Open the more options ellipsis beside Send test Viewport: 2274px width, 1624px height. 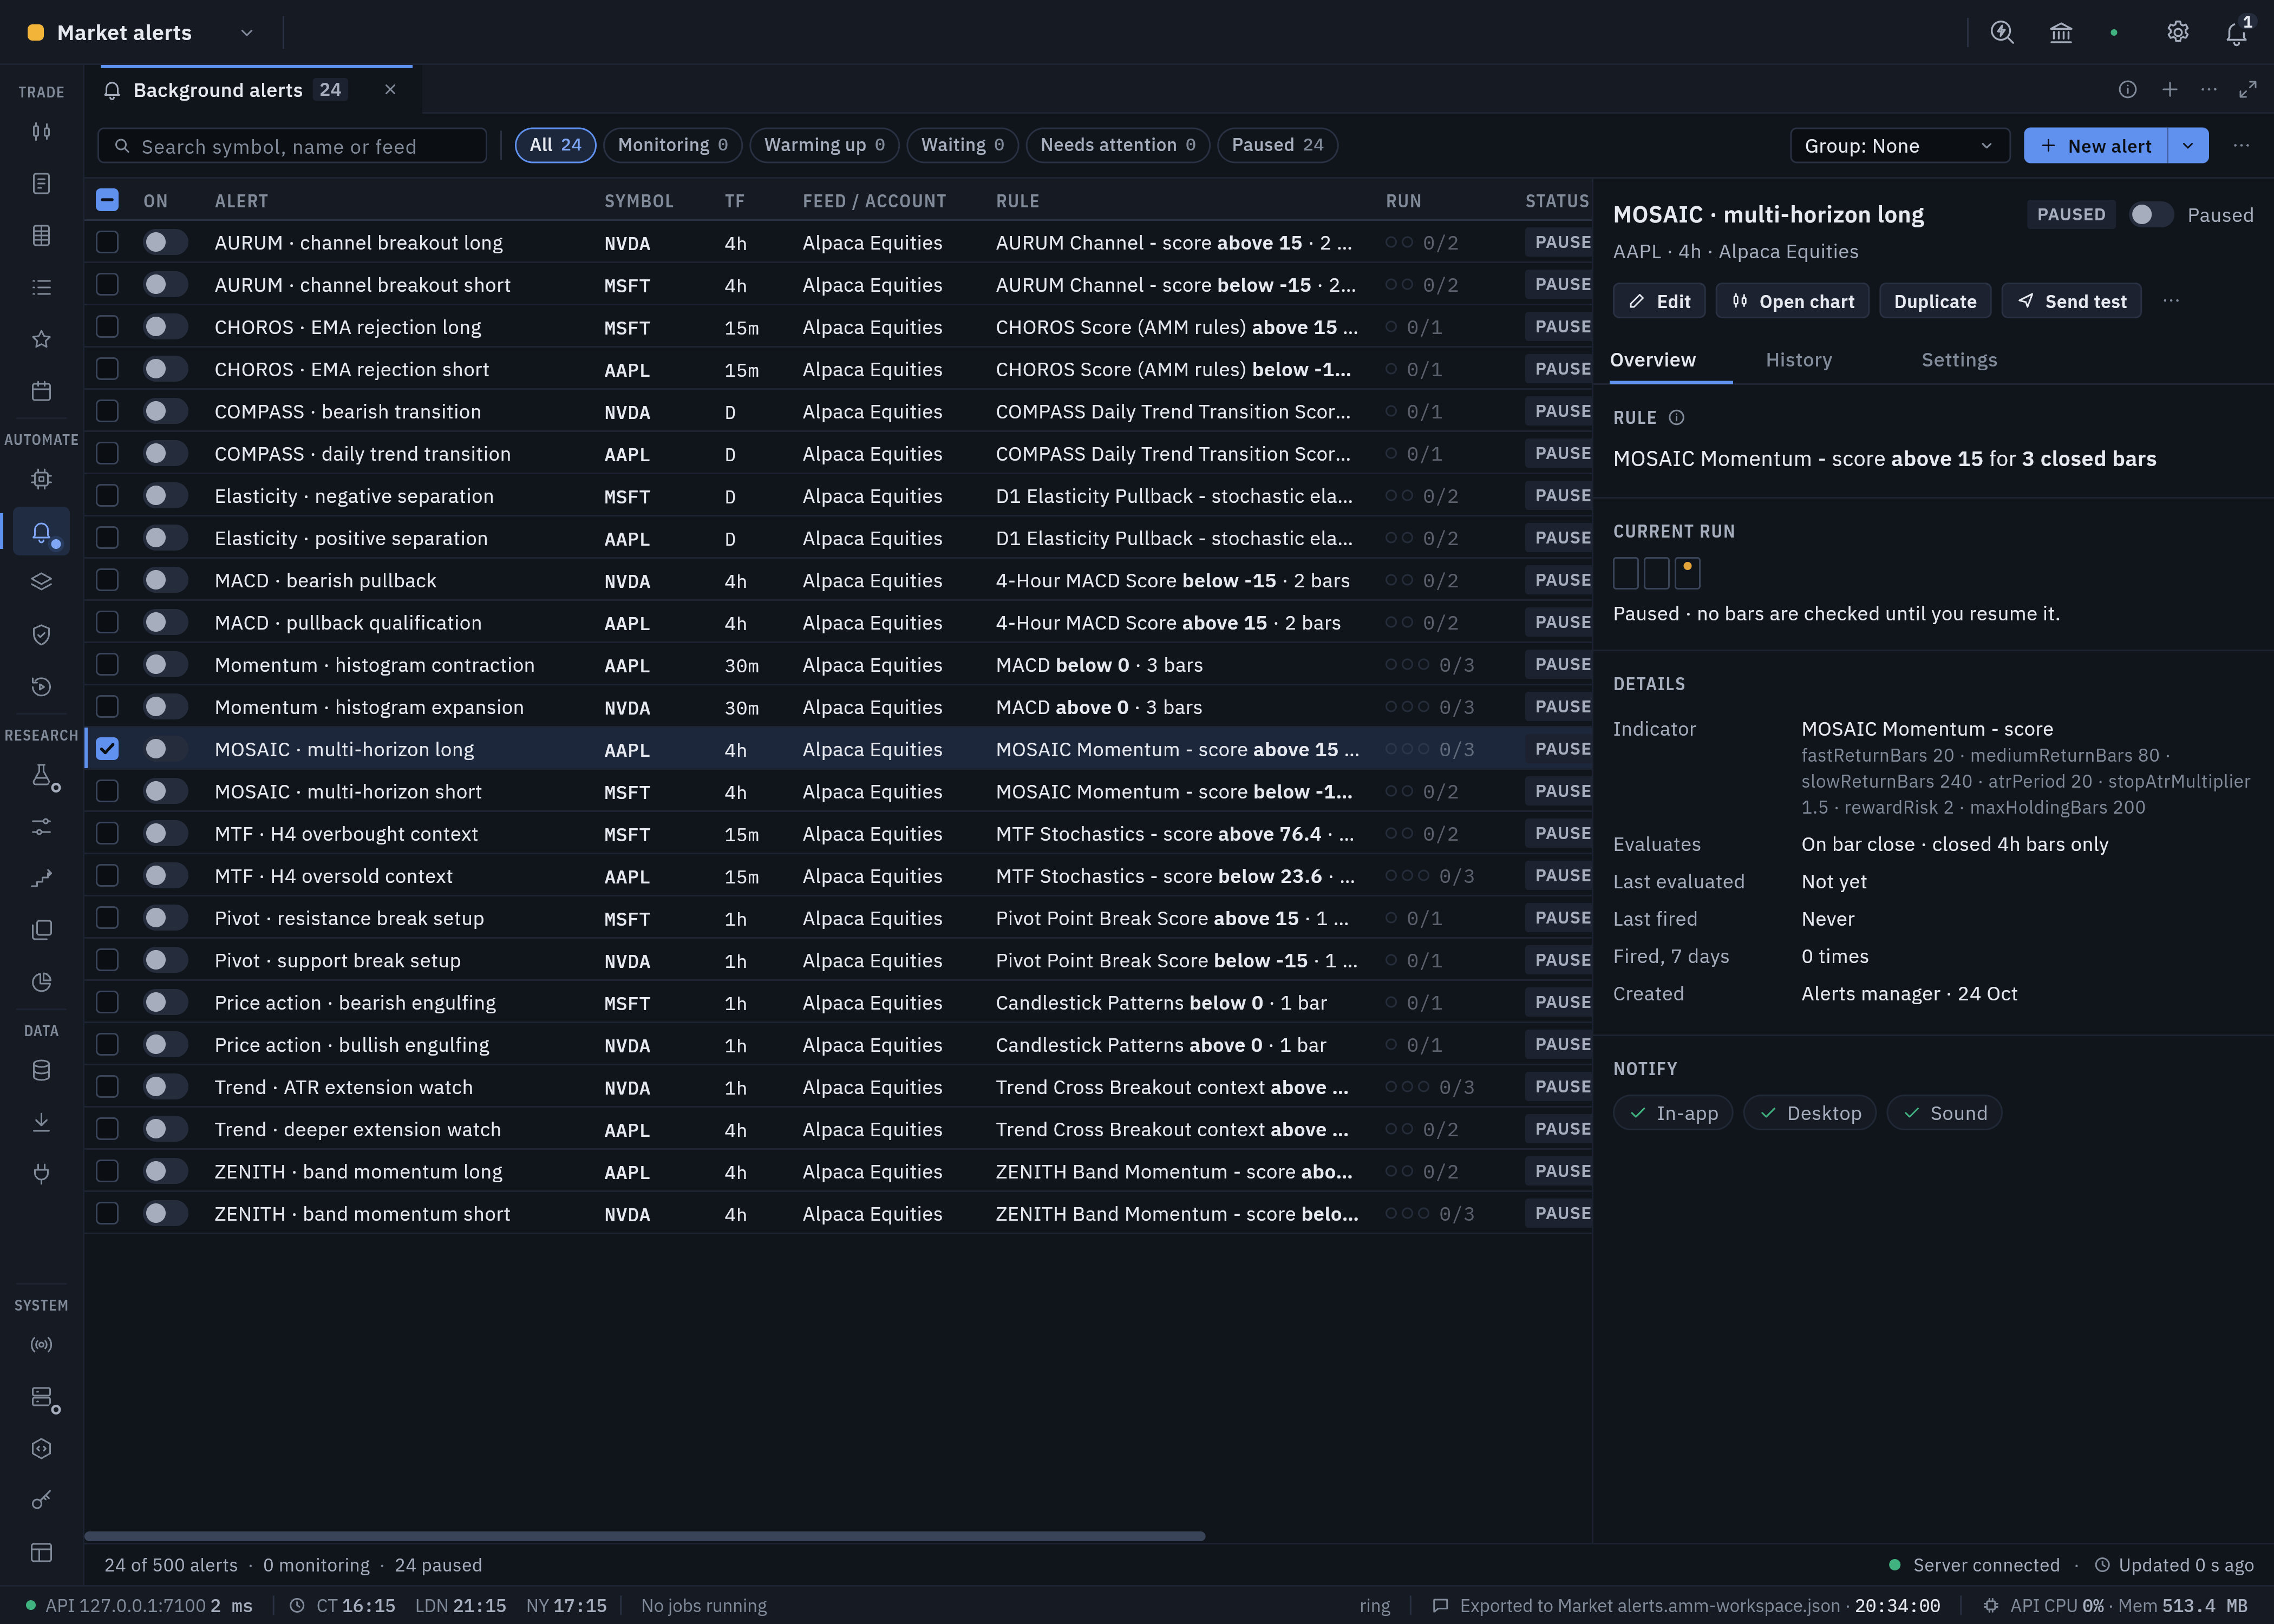(x=2171, y=301)
